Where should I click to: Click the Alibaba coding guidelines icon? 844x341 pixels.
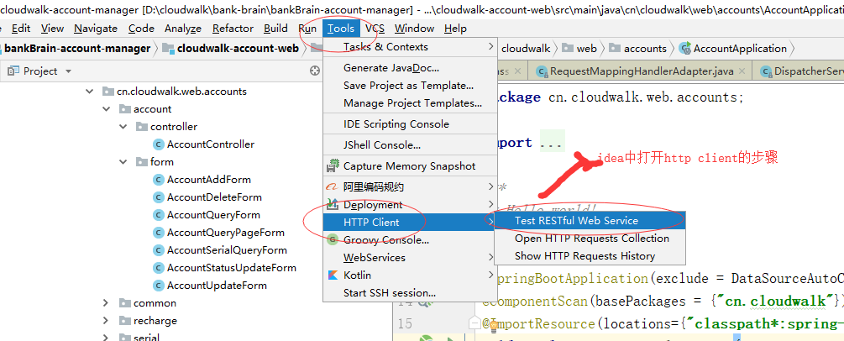(x=333, y=187)
